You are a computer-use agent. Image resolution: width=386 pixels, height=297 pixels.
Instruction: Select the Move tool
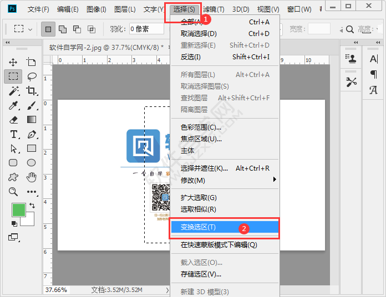coord(13,62)
